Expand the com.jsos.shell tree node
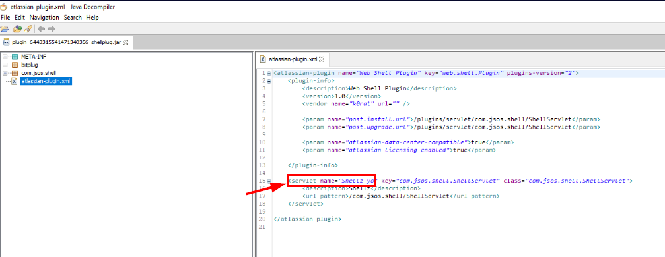Screen dimensions: 665x257 5,73
